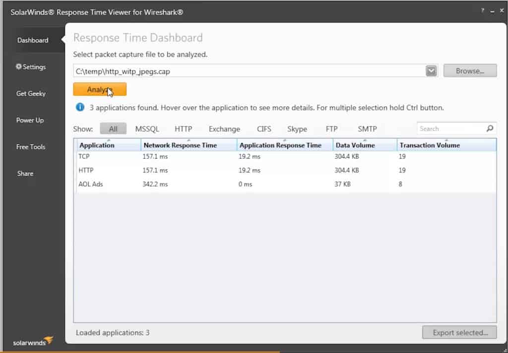Click the Loaded applications: 3 status text
508x353 pixels.
[x=113, y=333]
